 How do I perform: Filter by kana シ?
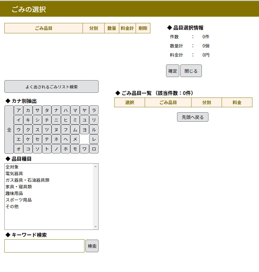[37, 120]
